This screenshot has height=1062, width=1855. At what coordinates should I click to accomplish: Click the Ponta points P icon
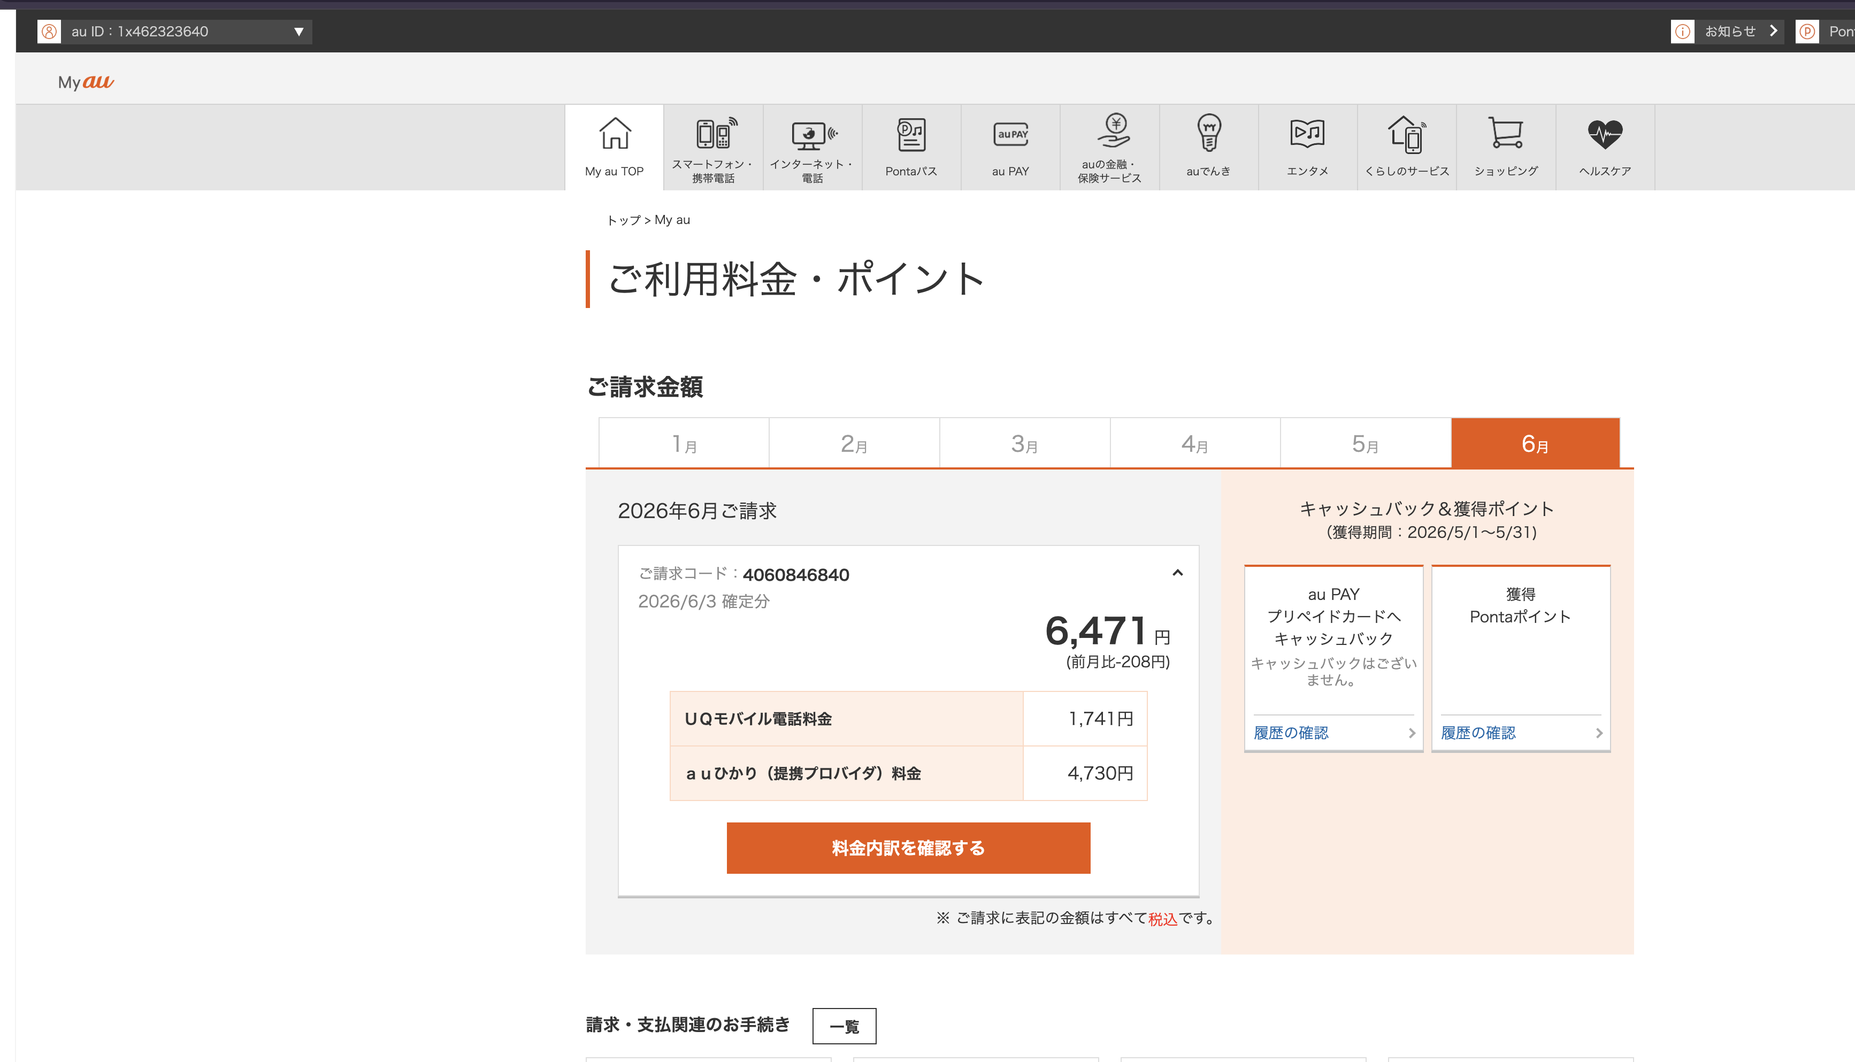point(1807,32)
